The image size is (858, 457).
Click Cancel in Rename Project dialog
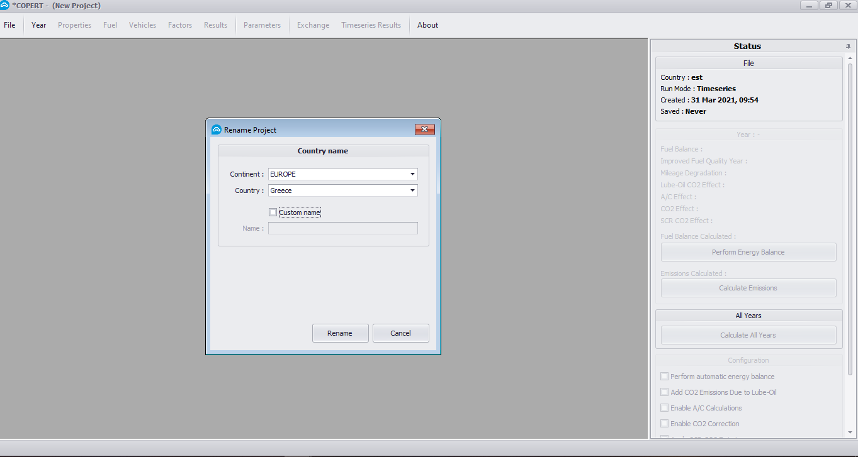point(400,333)
